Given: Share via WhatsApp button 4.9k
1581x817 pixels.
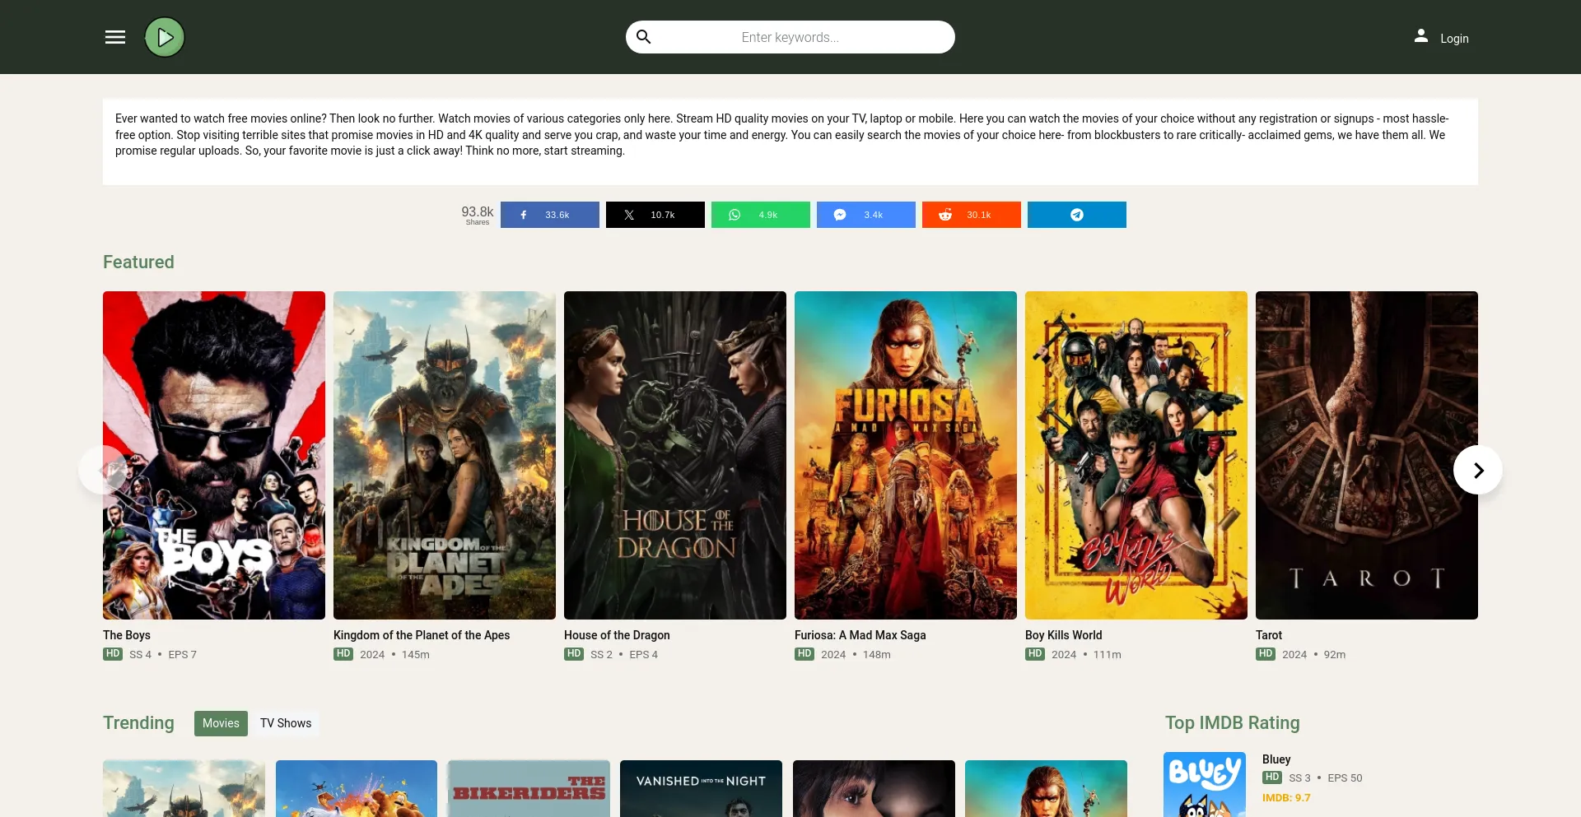Looking at the screenshot, I should pos(761,215).
